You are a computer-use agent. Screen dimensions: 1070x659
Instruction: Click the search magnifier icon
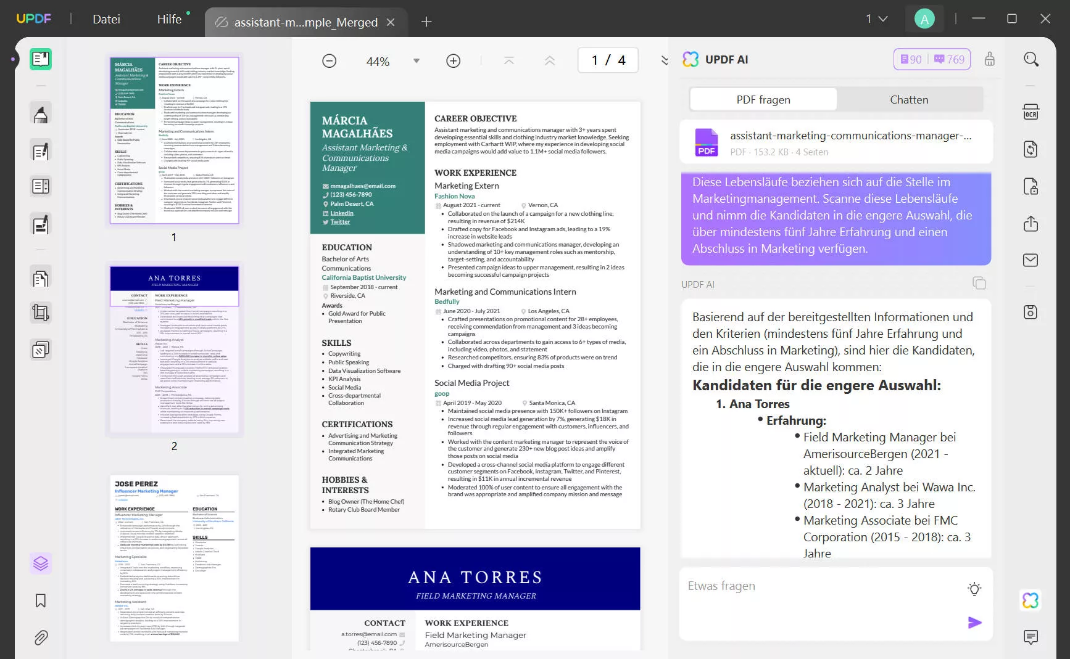(x=1031, y=59)
